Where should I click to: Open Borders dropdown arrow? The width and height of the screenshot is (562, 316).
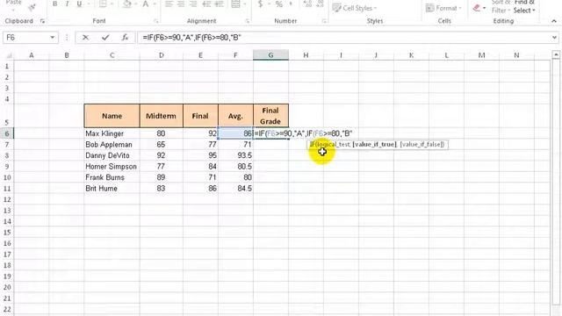tap(112, 4)
